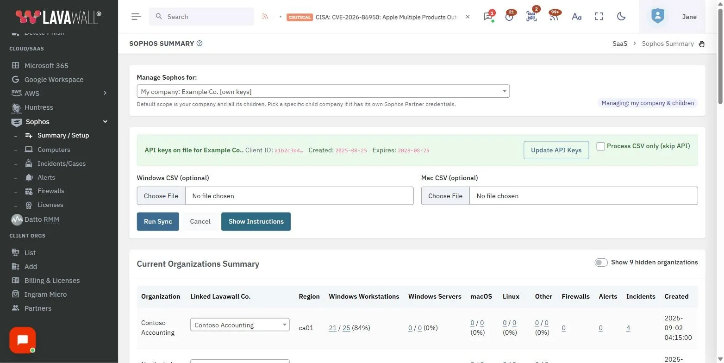Click the Search input field

pyautogui.click(x=201, y=17)
